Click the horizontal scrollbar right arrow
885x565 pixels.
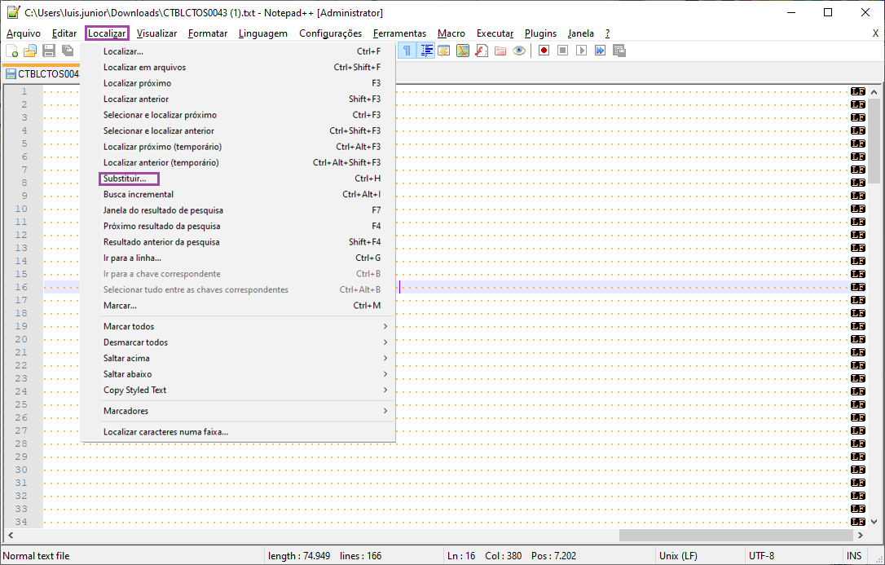861,535
